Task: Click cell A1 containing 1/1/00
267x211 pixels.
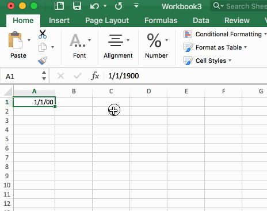Action: [34, 102]
